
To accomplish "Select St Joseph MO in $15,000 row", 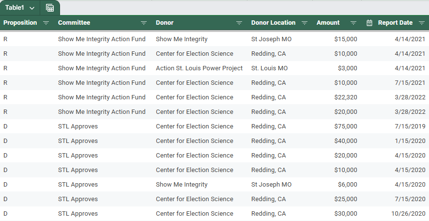I will coord(271,39).
